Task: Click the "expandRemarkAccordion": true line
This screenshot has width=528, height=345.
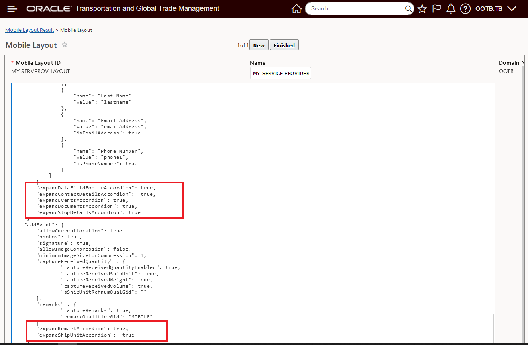Action: (x=82, y=329)
